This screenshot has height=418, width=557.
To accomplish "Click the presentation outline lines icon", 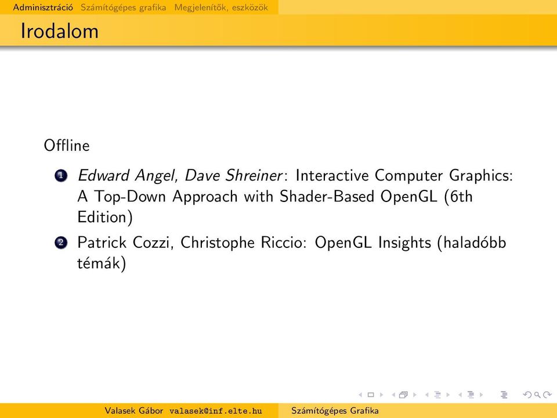I will click(504, 395).
